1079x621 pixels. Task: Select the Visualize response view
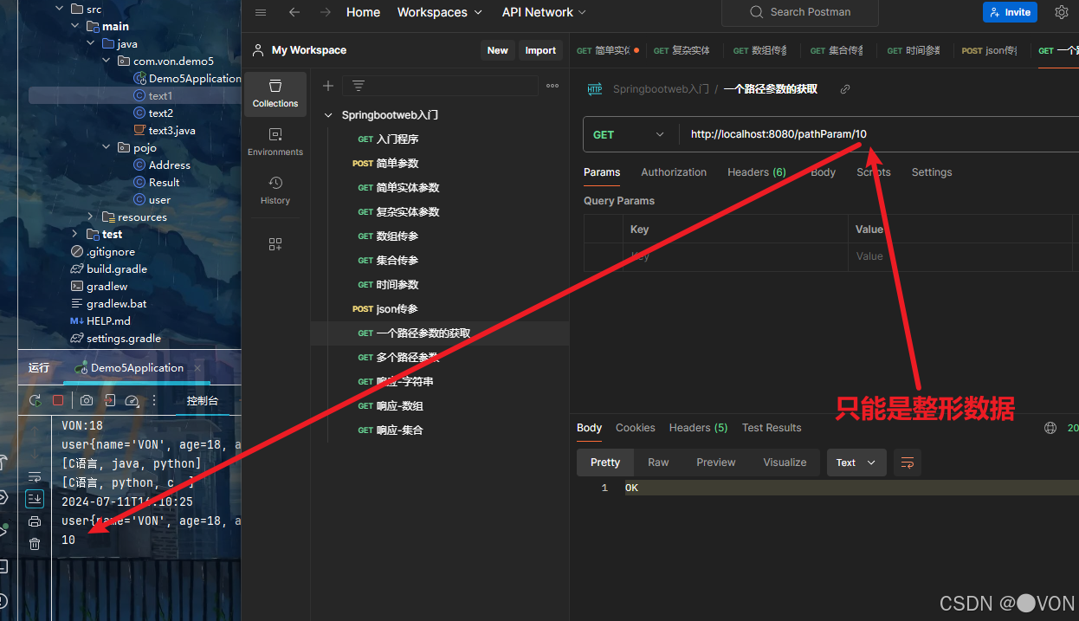(x=785, y=463)
